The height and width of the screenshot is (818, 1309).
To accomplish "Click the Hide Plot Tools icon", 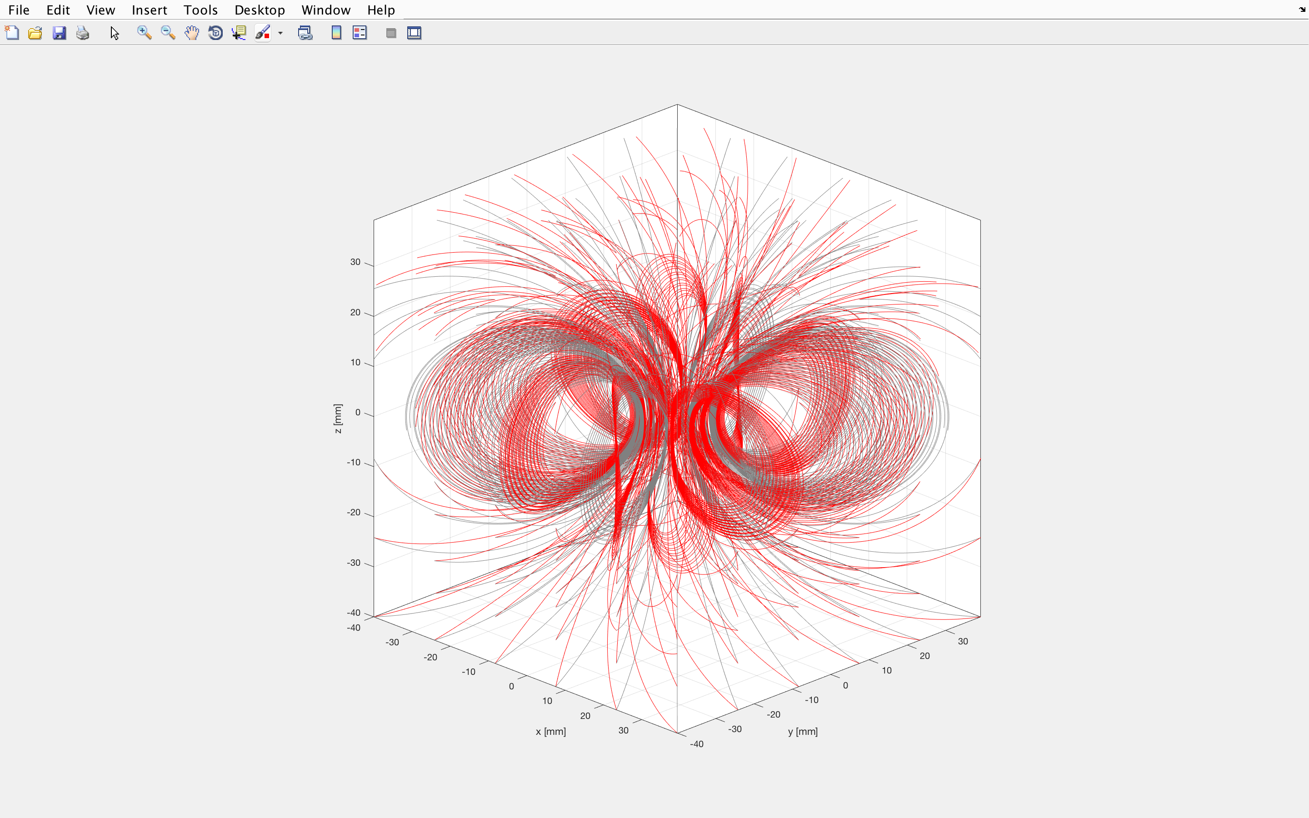I will [391, 33].
